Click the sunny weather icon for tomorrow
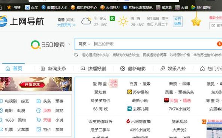Screen dimensions: 222x138 pyautogui.click(x=123, y=21)
